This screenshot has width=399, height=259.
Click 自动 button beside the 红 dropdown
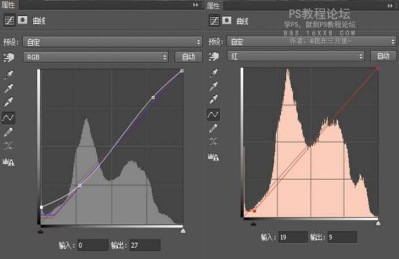(383, 56)
